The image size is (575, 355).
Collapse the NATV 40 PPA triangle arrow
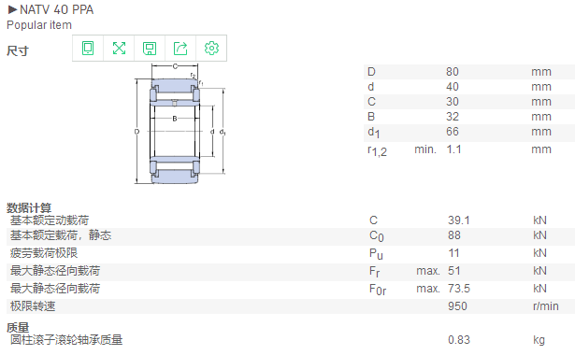pyautogui.click(x=12, y=9)
